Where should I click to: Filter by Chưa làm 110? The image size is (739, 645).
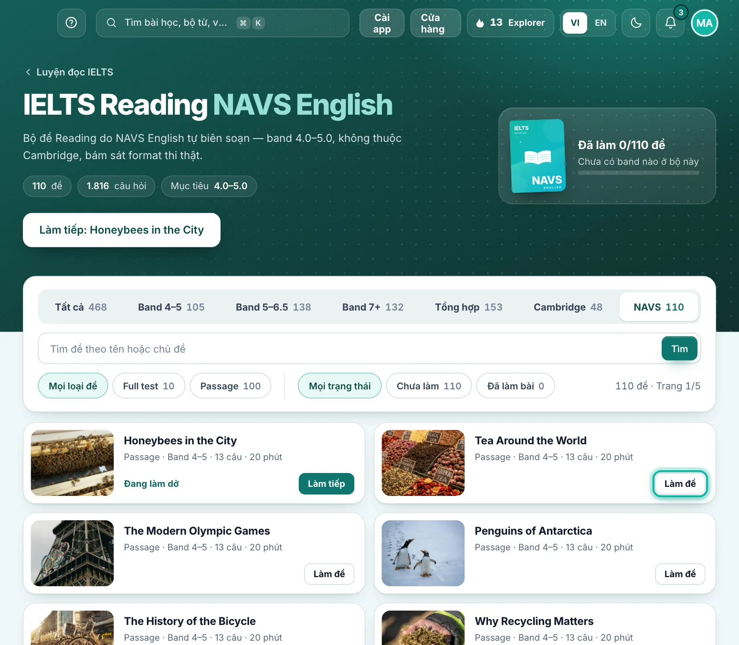(429, 386)
